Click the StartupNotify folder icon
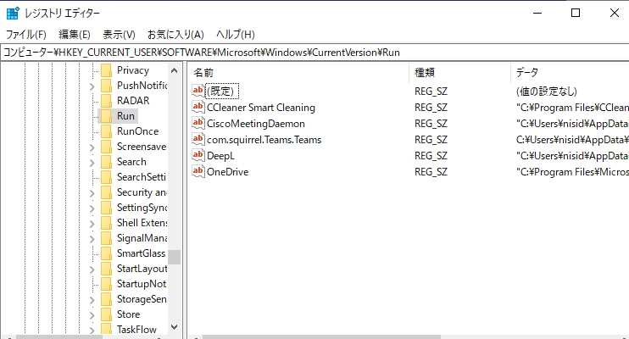This screenshot has height=339, width=629. (106, 284)
